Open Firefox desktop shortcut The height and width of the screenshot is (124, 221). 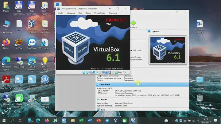(x=6, y=44)
